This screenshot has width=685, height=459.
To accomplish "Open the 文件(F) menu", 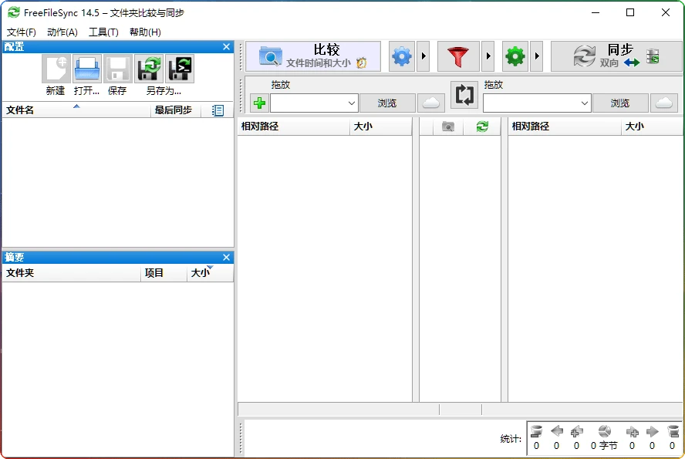I will coord(22,32).
